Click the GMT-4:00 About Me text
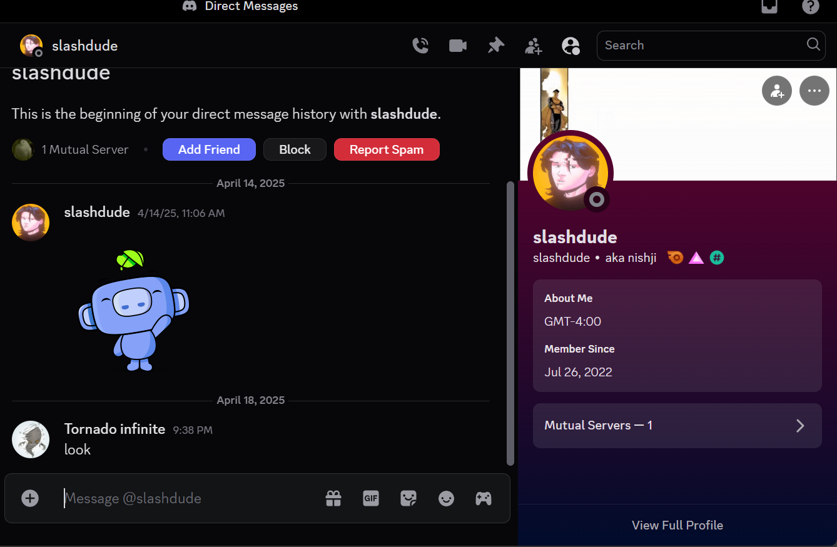The width and height of the screenshot is (837, 547). point(572,321)
